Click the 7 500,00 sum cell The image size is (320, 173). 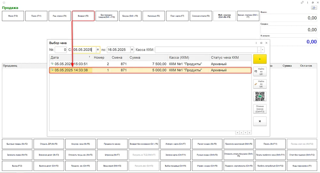148,64
